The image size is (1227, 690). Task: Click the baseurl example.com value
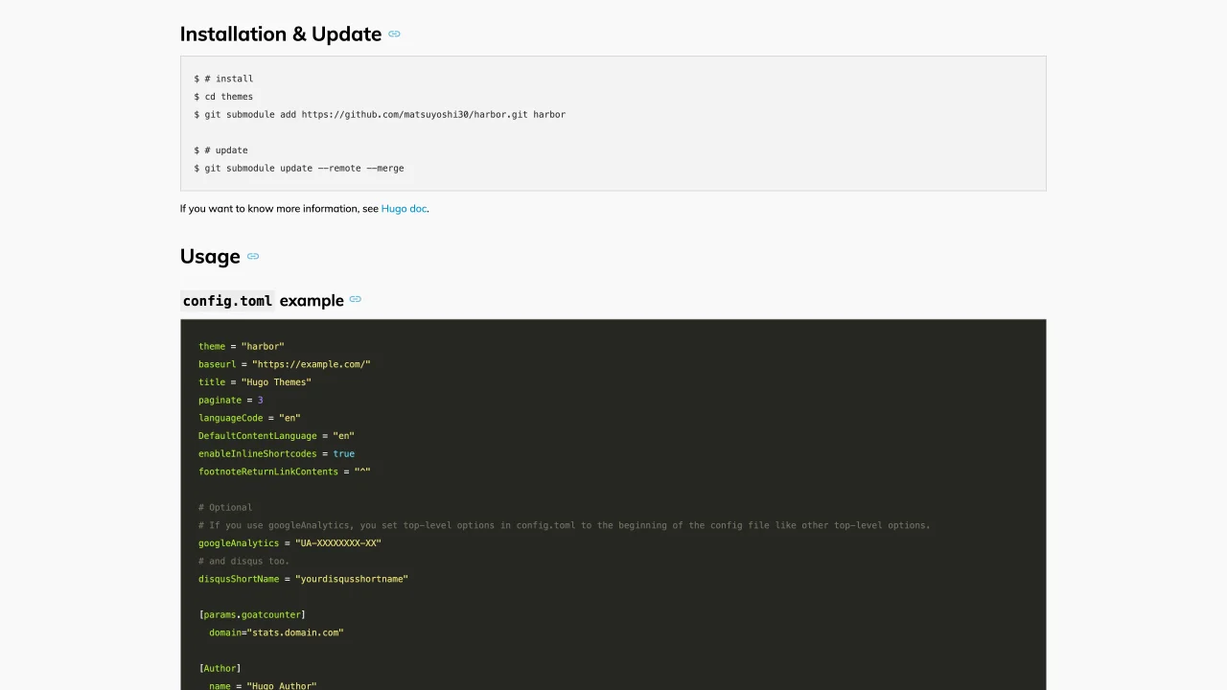coord(311,364)
